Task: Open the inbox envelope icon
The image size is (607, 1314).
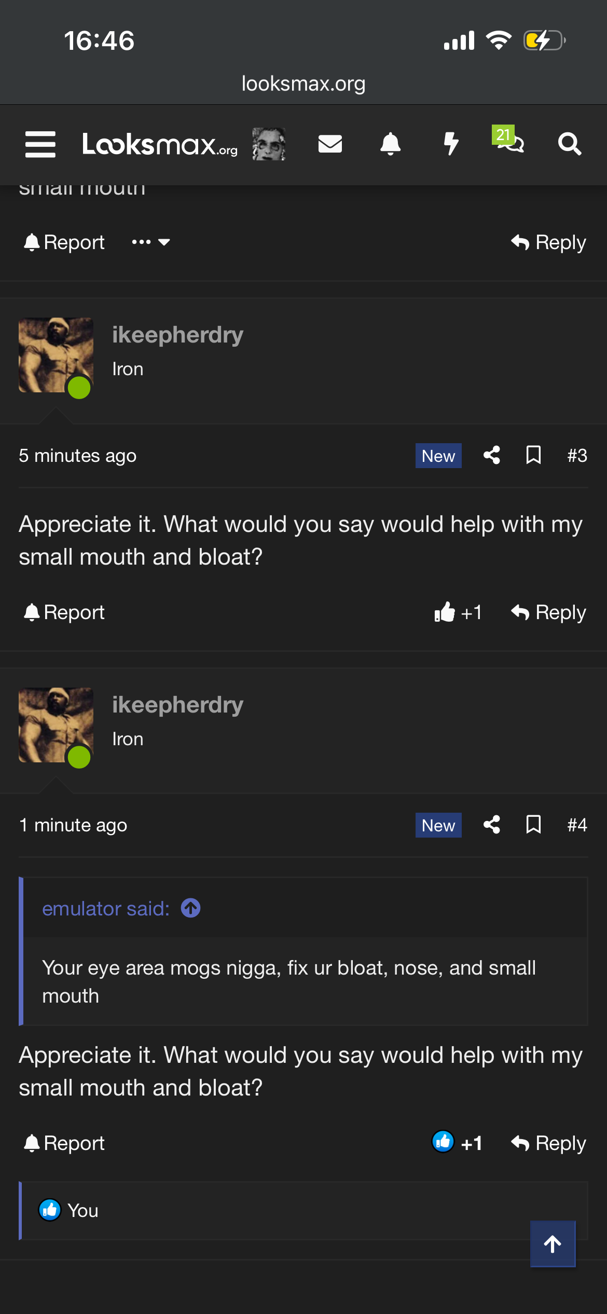Action: click(x=330, y=144)
